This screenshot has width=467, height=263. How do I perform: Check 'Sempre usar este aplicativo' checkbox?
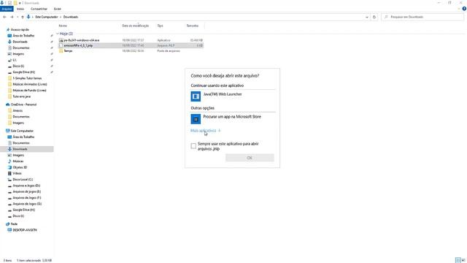[x=193, y=146]
